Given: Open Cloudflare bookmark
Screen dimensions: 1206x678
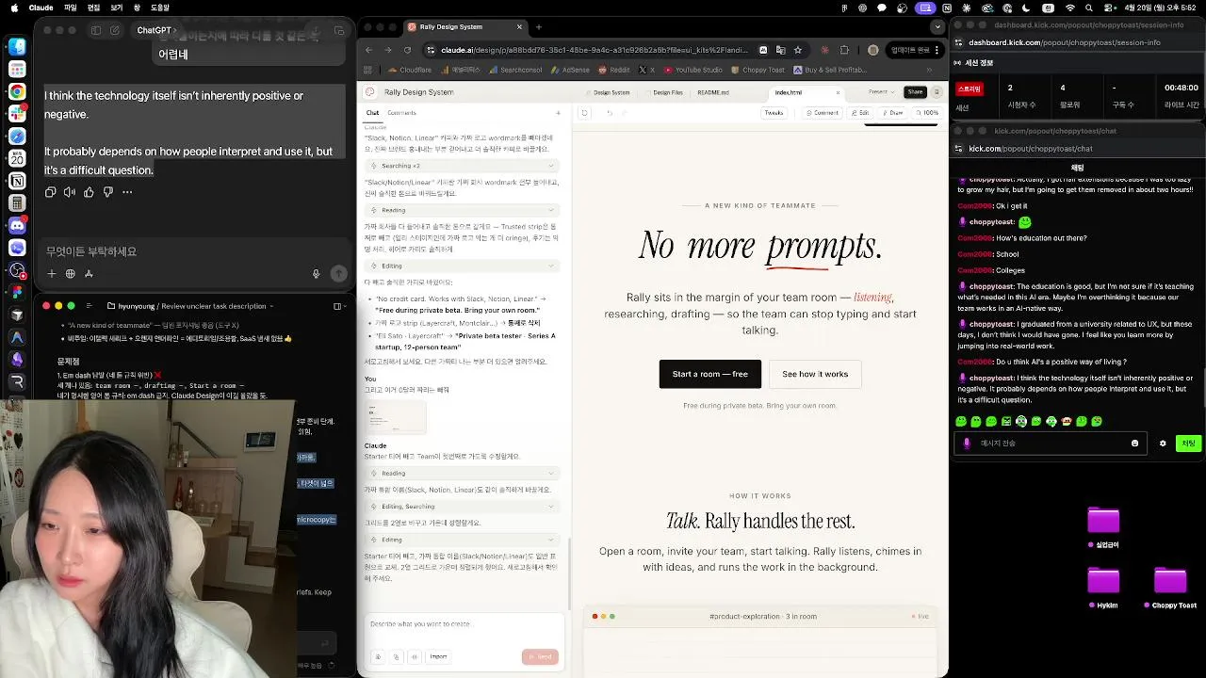Looking at the screenshot, I should tap(410, 70).
